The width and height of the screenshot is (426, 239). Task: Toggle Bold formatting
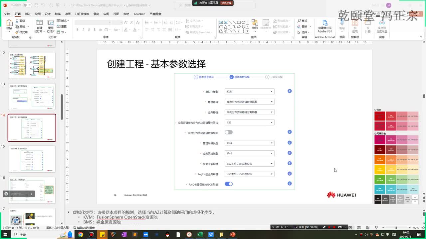coord(77,30)
